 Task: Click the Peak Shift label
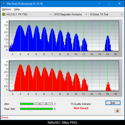point(10,109)
